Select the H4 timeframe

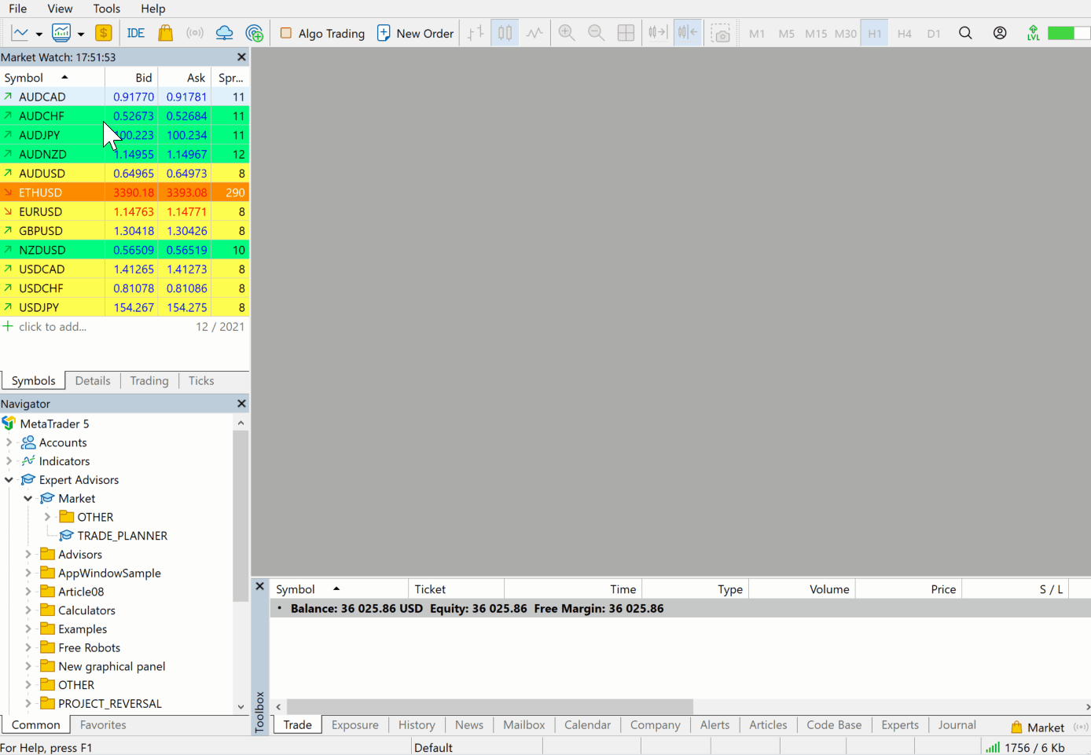point(904,34)
